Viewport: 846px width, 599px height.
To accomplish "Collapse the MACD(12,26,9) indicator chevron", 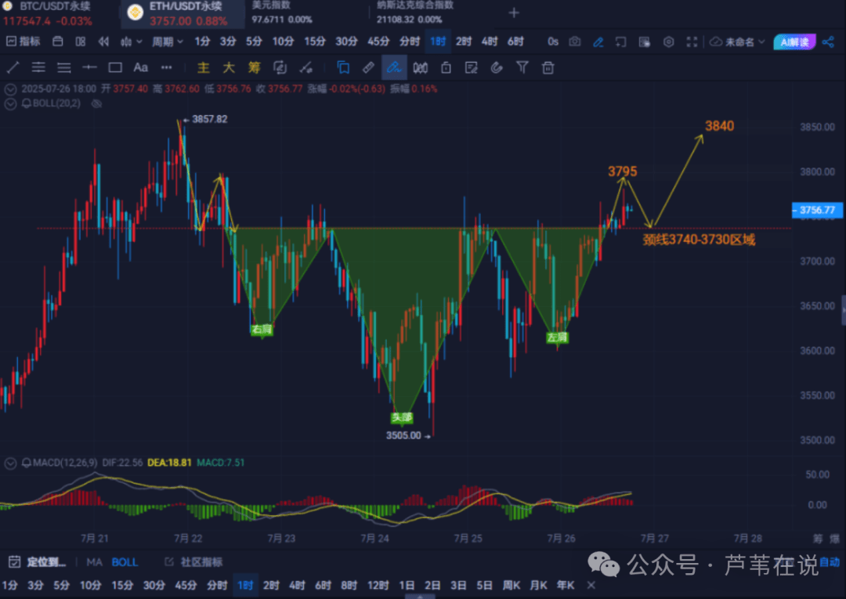I will click(x=9, y=463).
